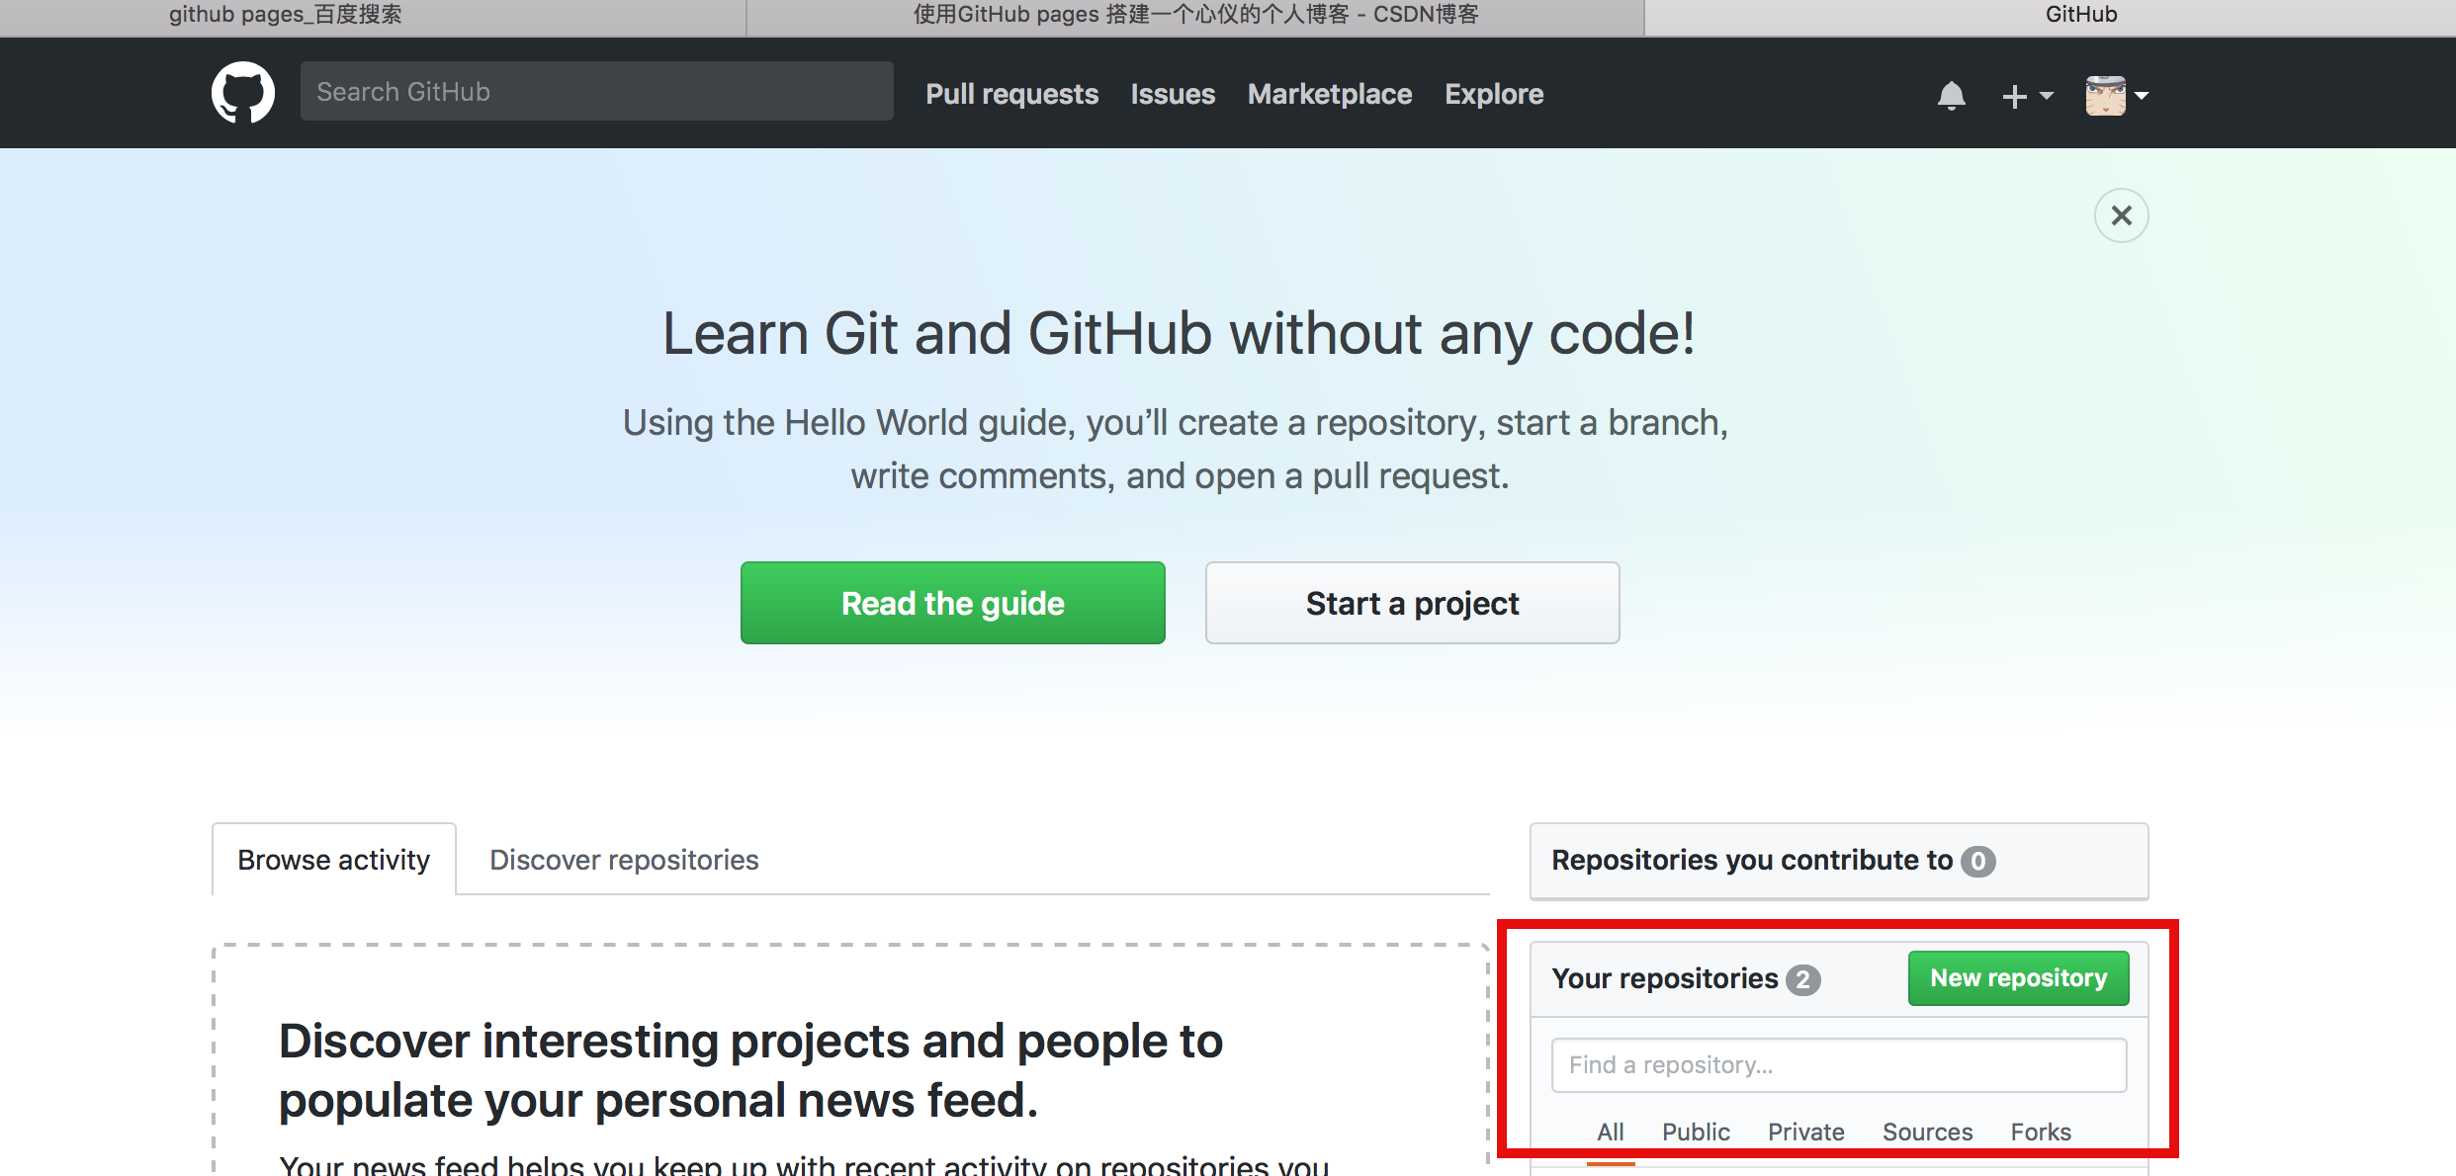Expand the create-new dropdown arrow
The height and width of the screenshot is (1176, 2456).
pos(2047,96)
